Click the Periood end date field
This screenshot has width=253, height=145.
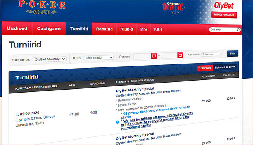(169, 55)
